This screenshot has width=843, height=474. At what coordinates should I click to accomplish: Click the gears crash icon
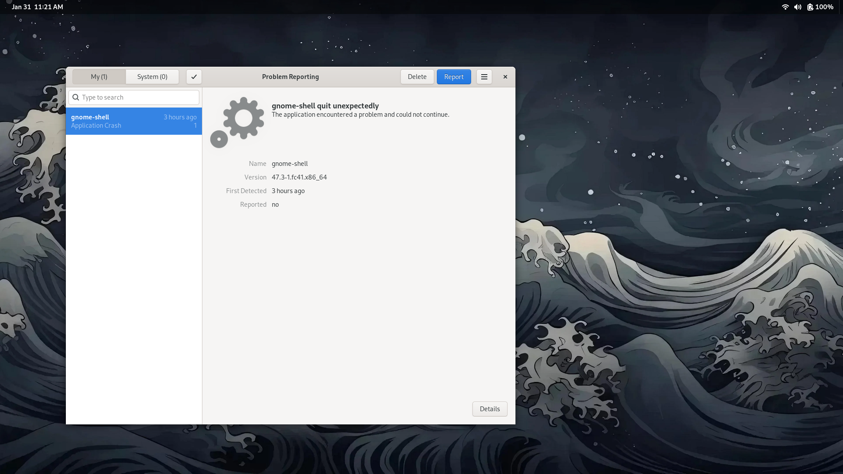(x=237, y=122)
